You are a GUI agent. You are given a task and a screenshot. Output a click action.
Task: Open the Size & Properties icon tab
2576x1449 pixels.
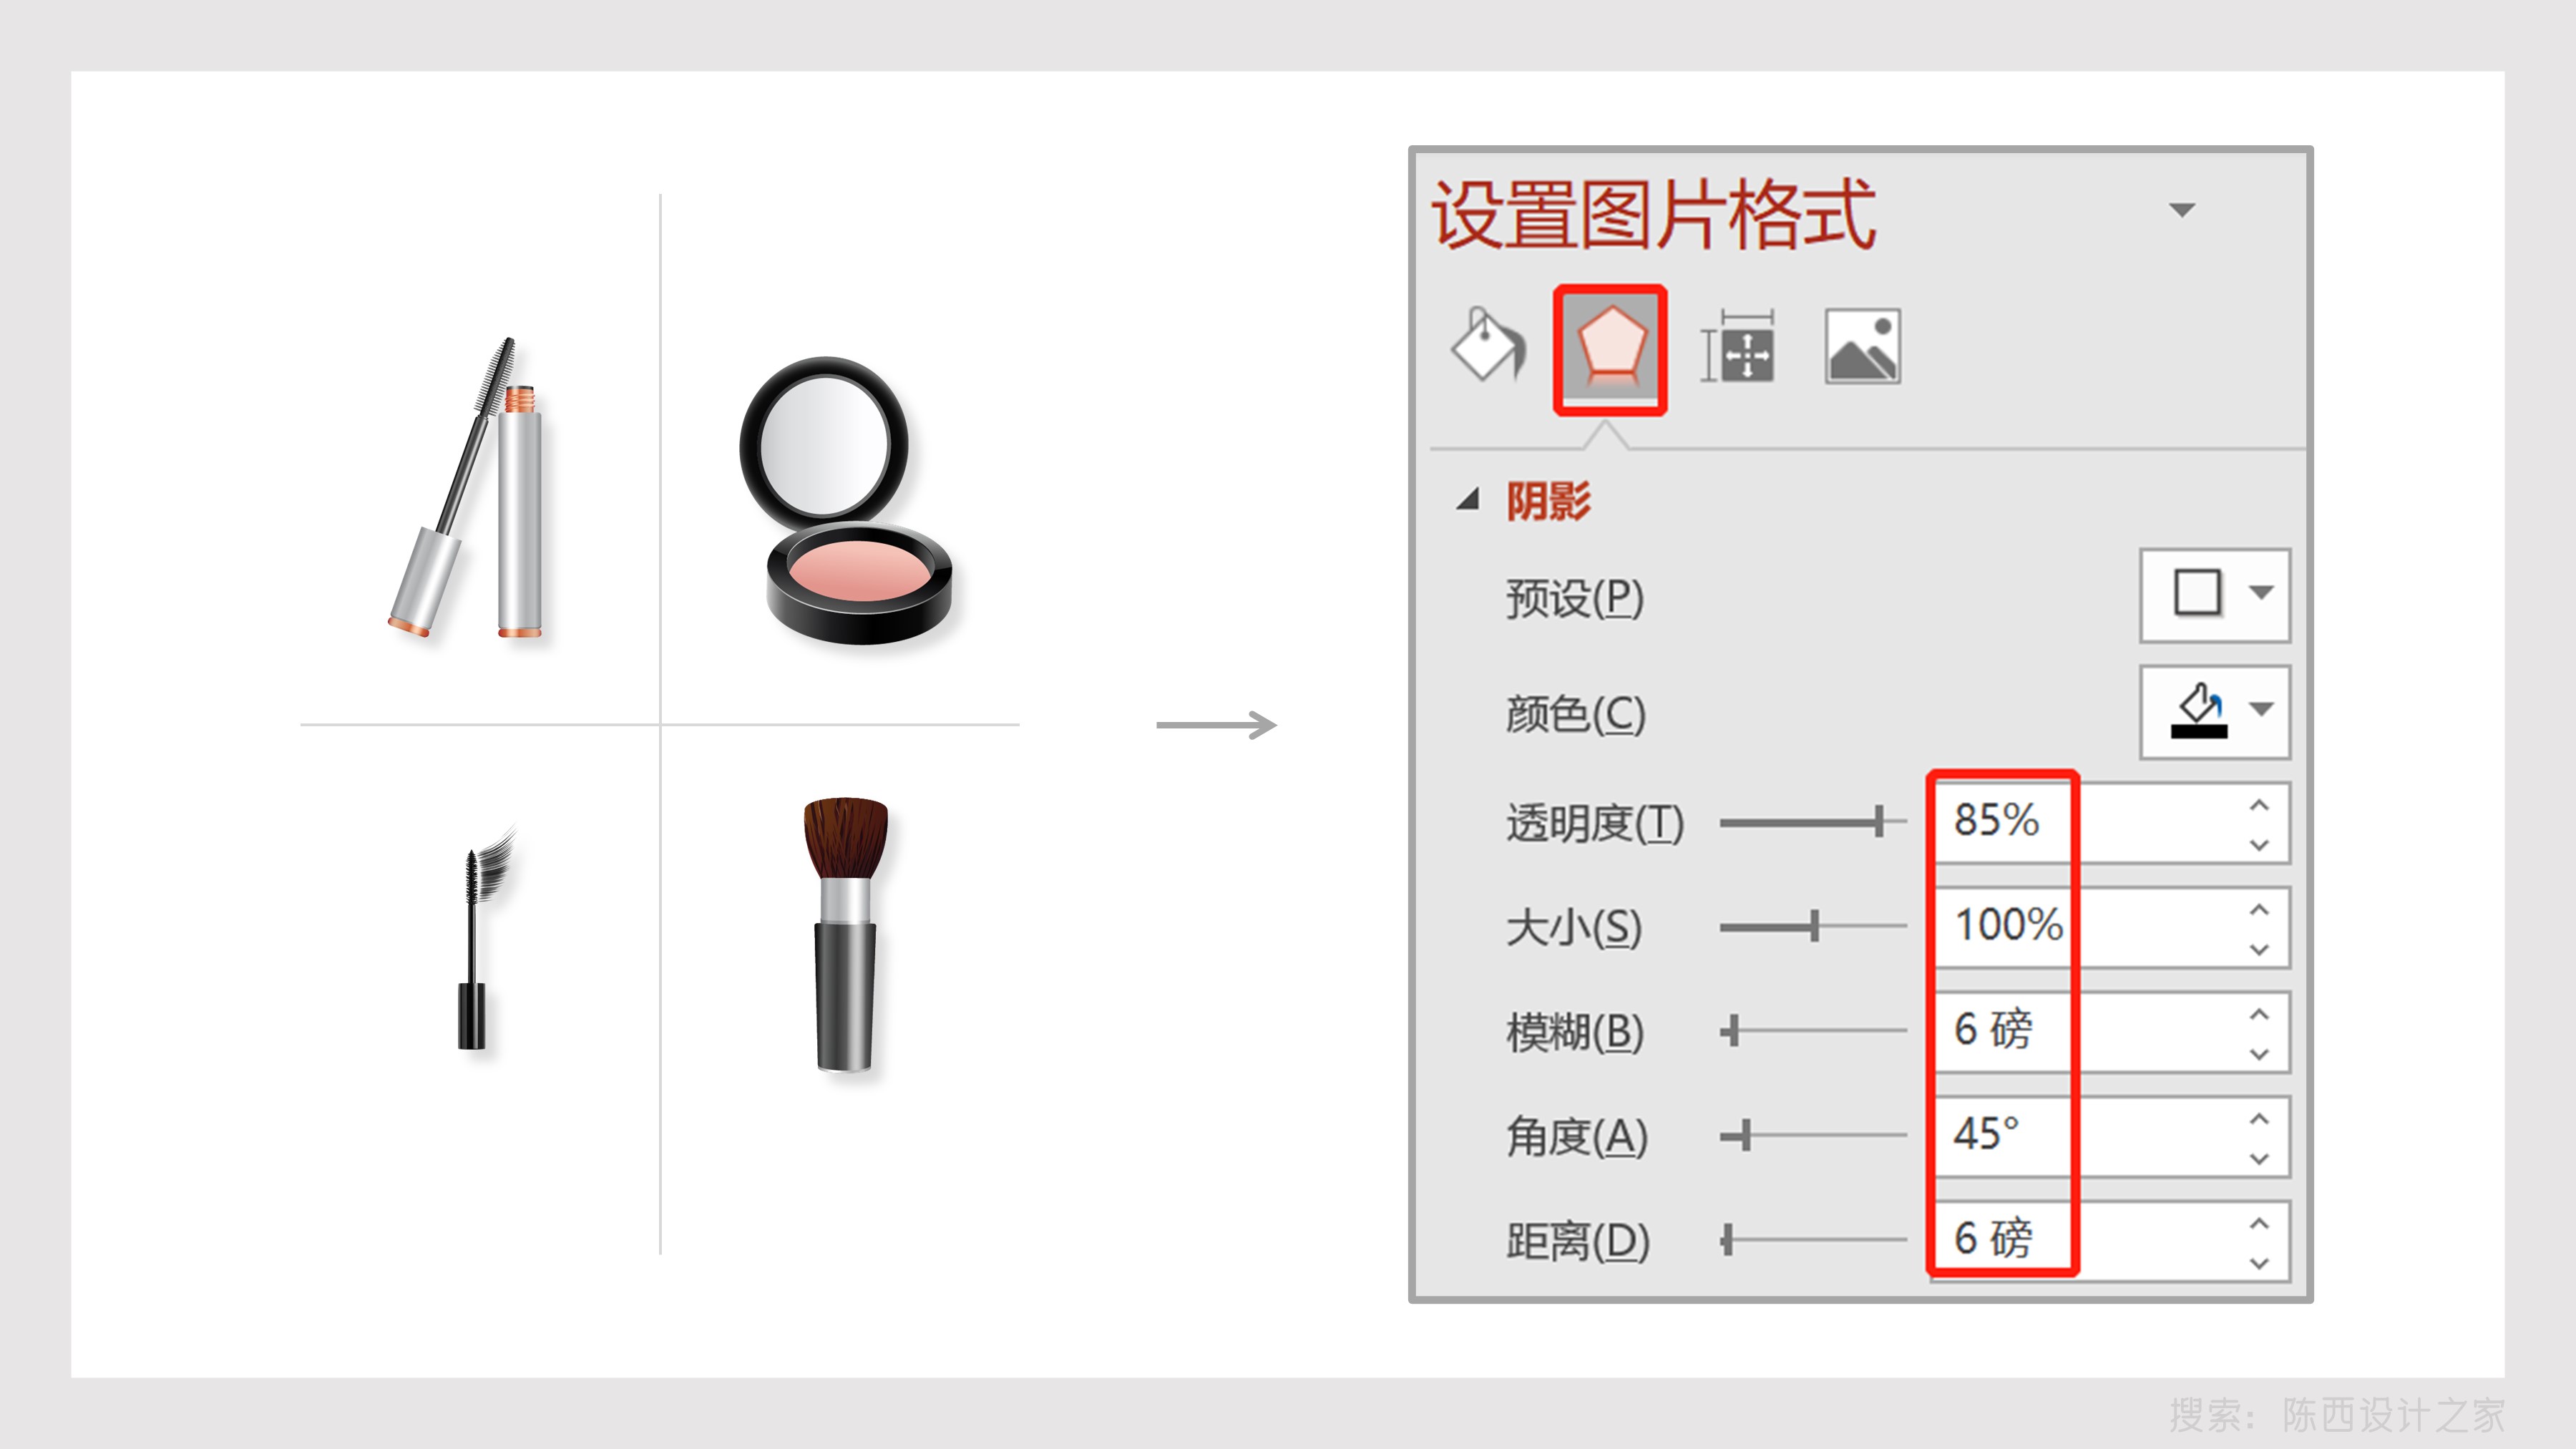point(1738,346)
